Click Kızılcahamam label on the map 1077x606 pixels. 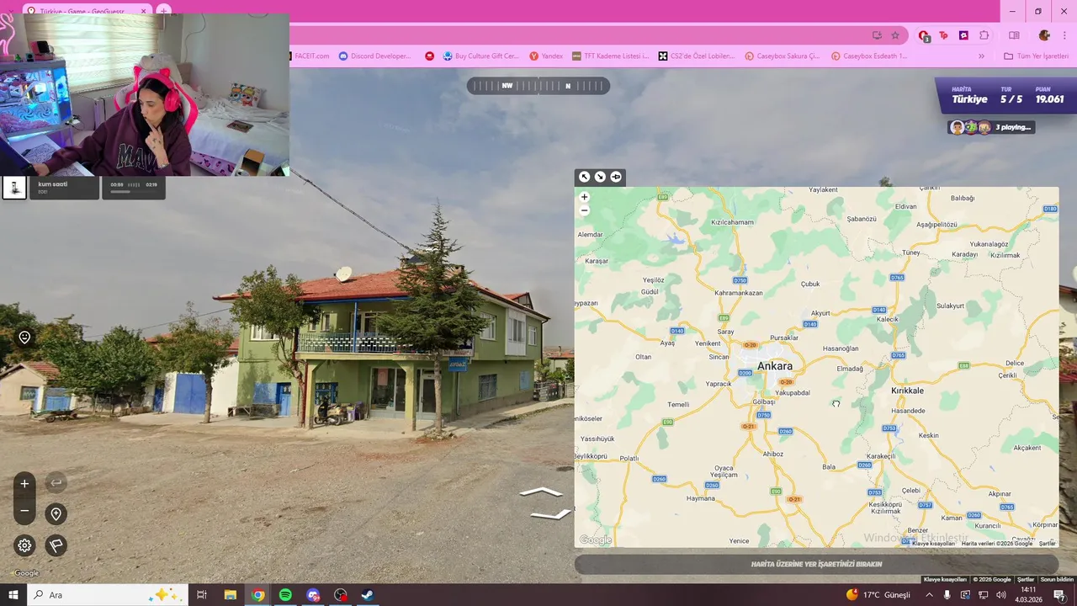tap(732, 222)
